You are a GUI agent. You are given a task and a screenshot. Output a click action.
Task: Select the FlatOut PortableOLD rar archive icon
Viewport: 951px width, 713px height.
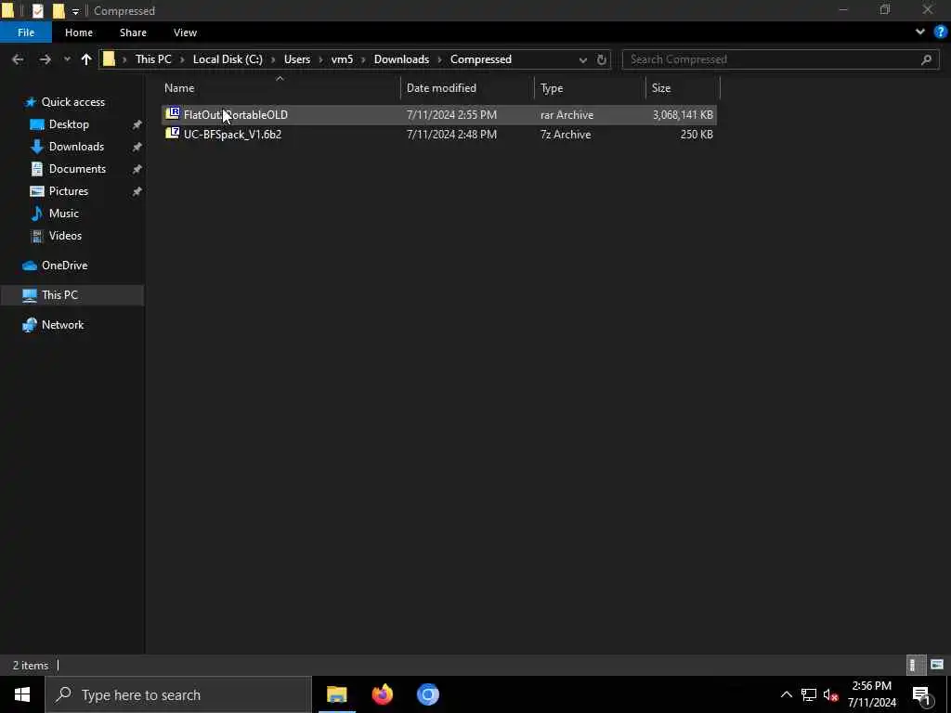(x=173, y=114)
